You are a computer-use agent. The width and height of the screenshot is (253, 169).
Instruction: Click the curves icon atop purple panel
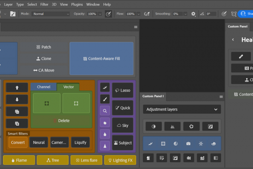tap(105, 87)
